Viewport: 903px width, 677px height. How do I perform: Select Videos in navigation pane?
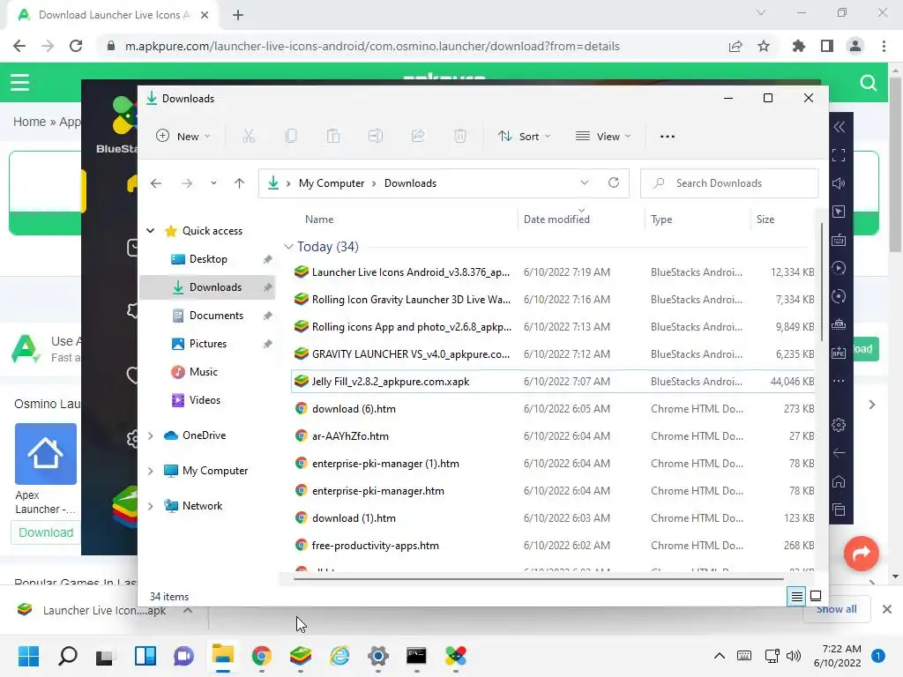(x=208, y=400)
